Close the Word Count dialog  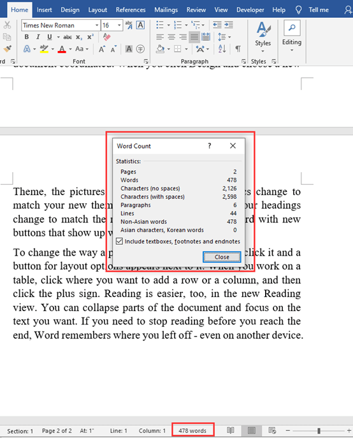222,257
